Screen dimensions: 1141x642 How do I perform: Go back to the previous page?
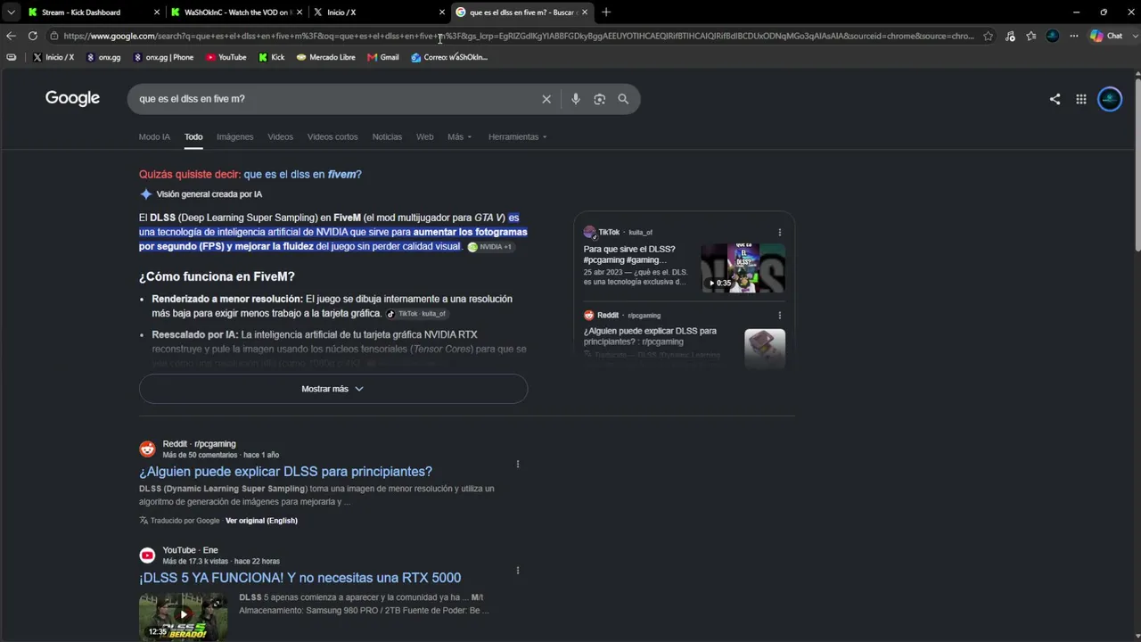[11, 36]
